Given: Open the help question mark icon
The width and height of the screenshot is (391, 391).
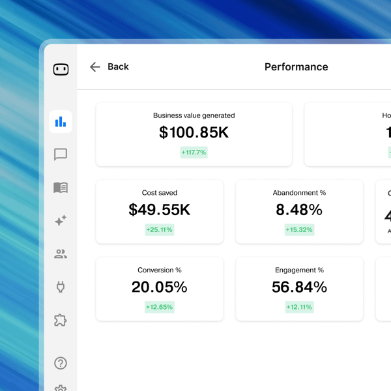Looking at the screenshot, I should [61, 363].
